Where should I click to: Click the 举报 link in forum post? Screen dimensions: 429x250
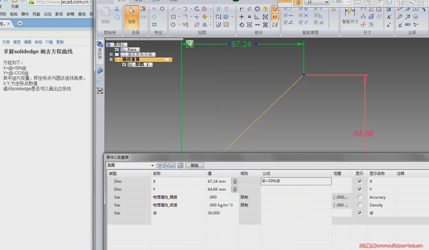[x=38, y=42]
